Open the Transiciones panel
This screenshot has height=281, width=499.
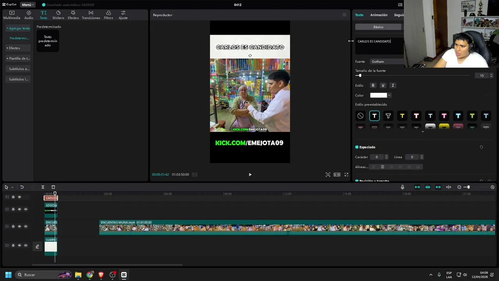click(x=91, y=15)
